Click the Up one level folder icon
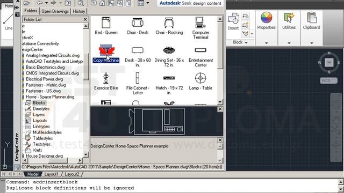 (68, 3)
